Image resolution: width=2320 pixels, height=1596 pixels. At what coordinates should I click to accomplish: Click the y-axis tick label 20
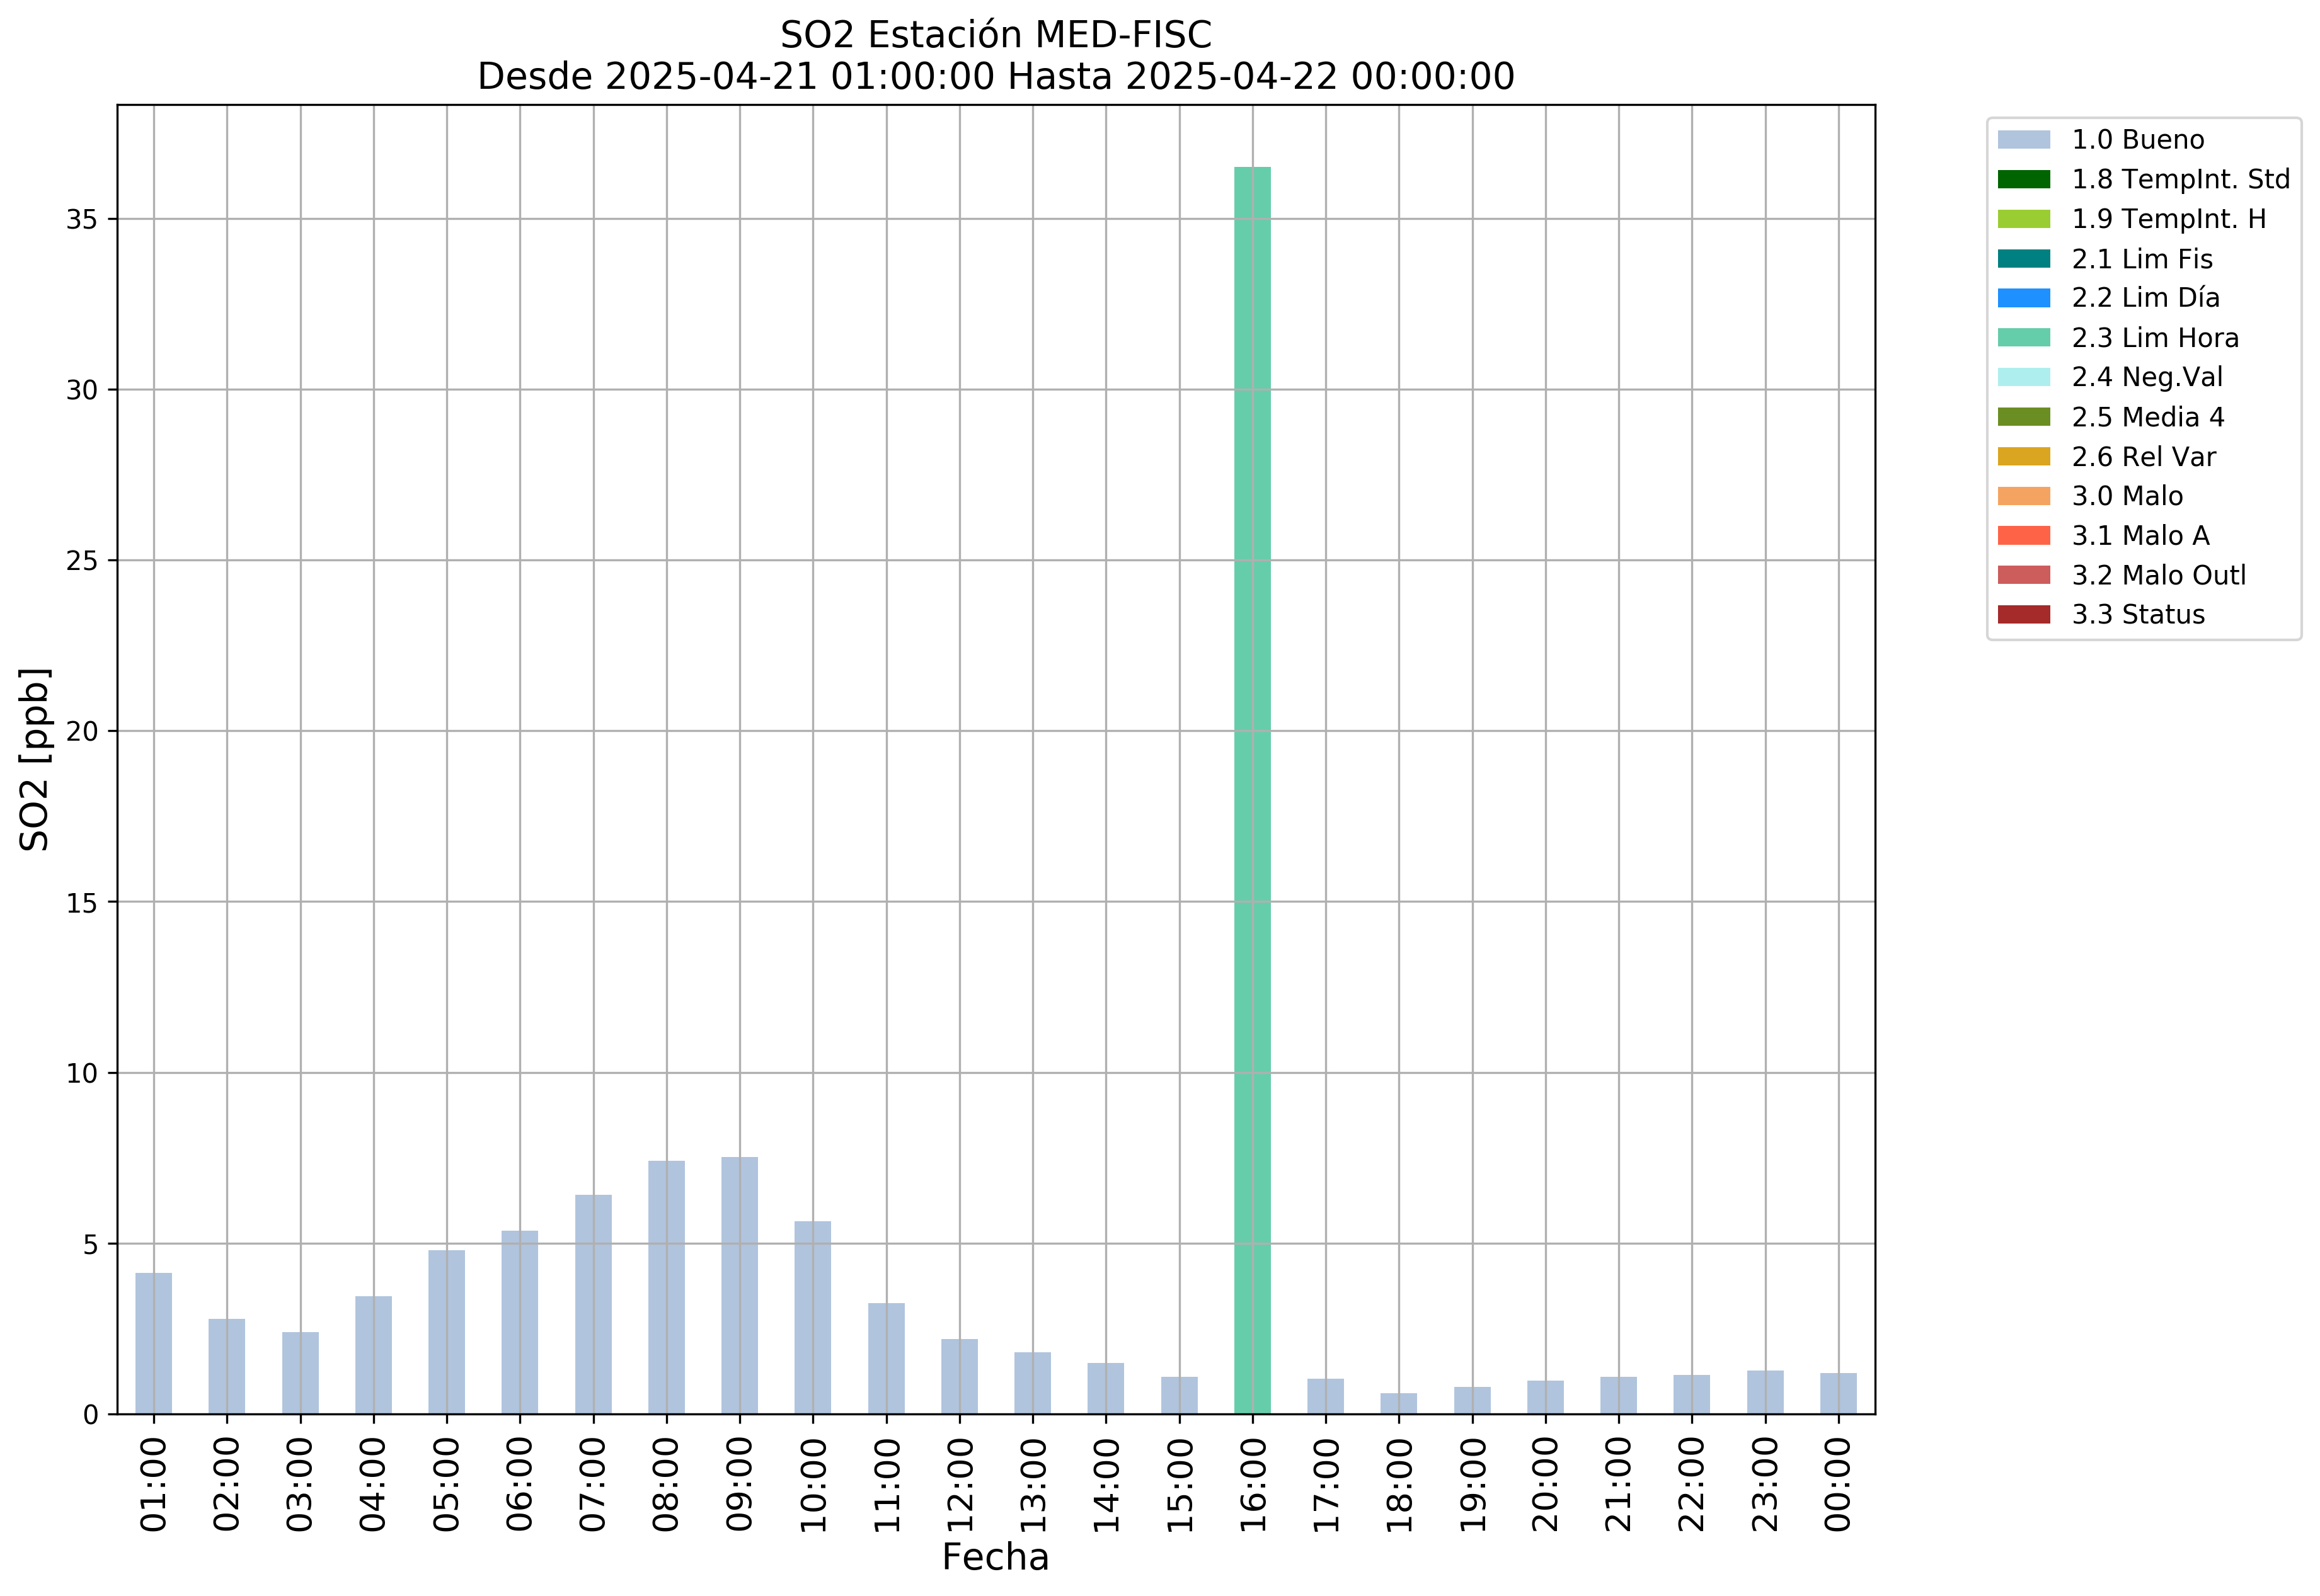[82, 732]
